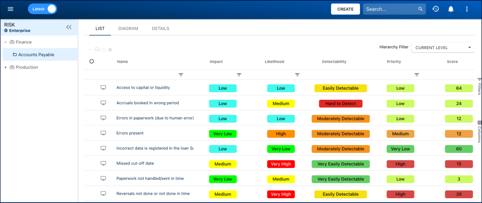482x203 pixels.
Task: Sort by the Score column header
Action: [x=452, y=62]
